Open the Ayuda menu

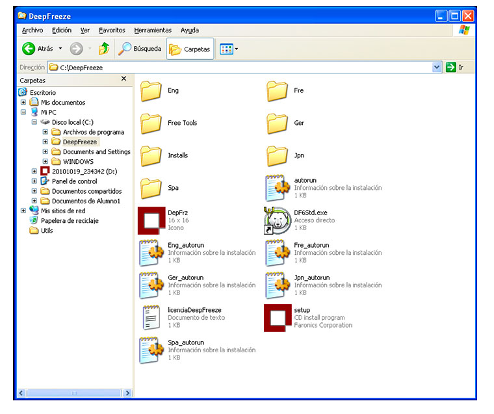coord(190,31)
